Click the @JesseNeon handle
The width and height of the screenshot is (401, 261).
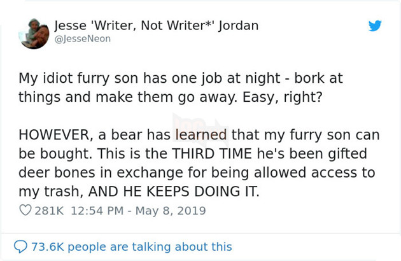(x=83, y=39)
